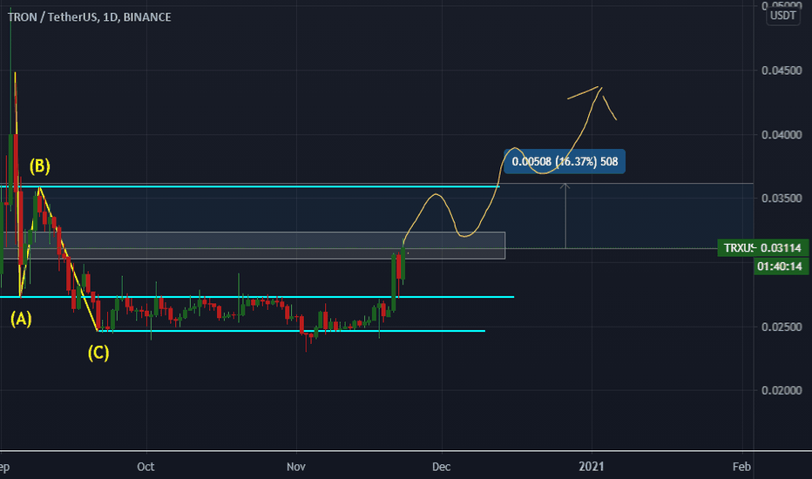
Task: Click the USDT currency label button
Action: 782,16
